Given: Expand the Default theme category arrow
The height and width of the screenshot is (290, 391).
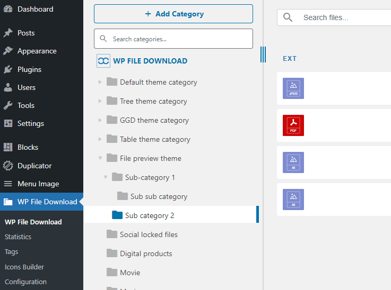Looking at the screenshot, I should point(100,83).
